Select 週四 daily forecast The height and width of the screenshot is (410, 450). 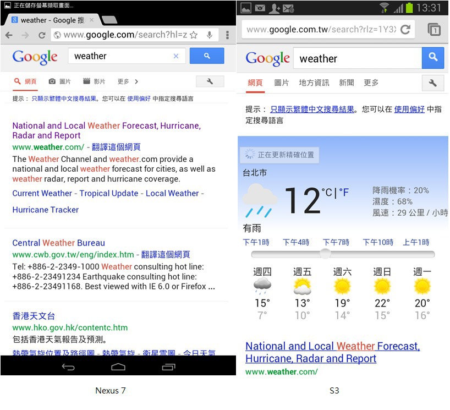(262, 293)
